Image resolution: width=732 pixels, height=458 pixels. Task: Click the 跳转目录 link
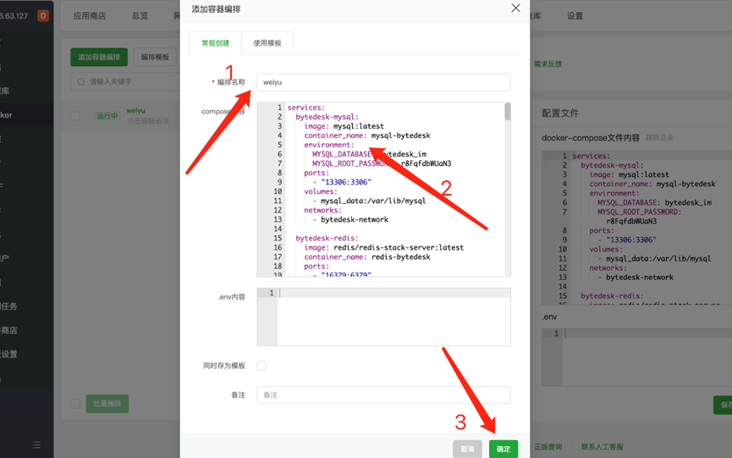(659, 138)
